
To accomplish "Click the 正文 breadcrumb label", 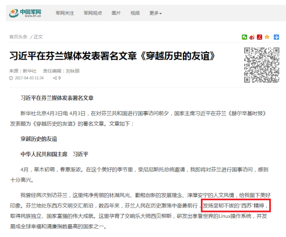I will coord(38,37).
